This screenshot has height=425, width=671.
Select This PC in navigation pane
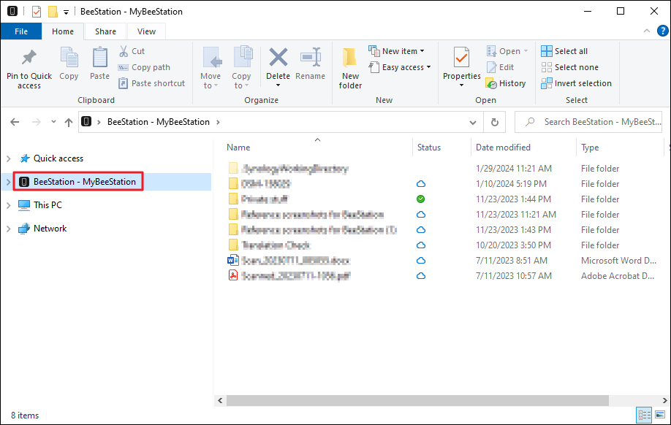(48, 205)
